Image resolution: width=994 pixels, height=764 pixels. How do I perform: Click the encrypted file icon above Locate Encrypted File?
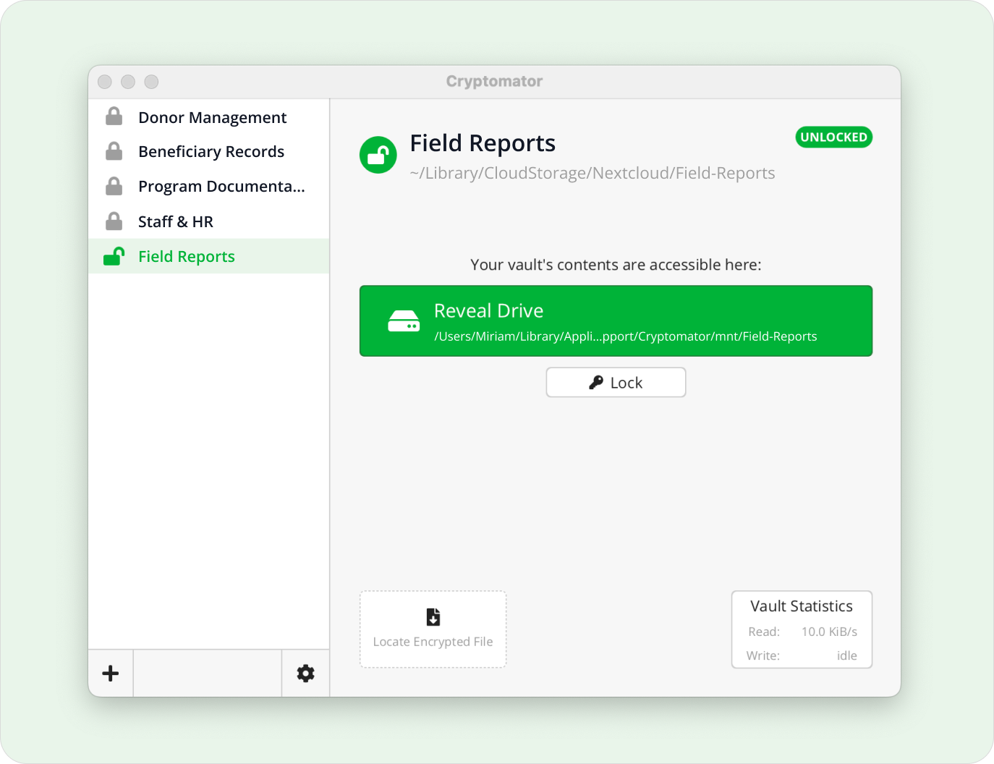tap(433, 617)
